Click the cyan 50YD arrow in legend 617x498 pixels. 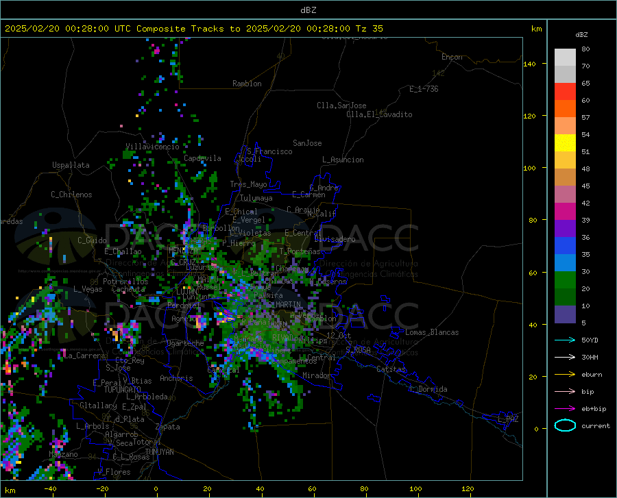click(565, 340)
